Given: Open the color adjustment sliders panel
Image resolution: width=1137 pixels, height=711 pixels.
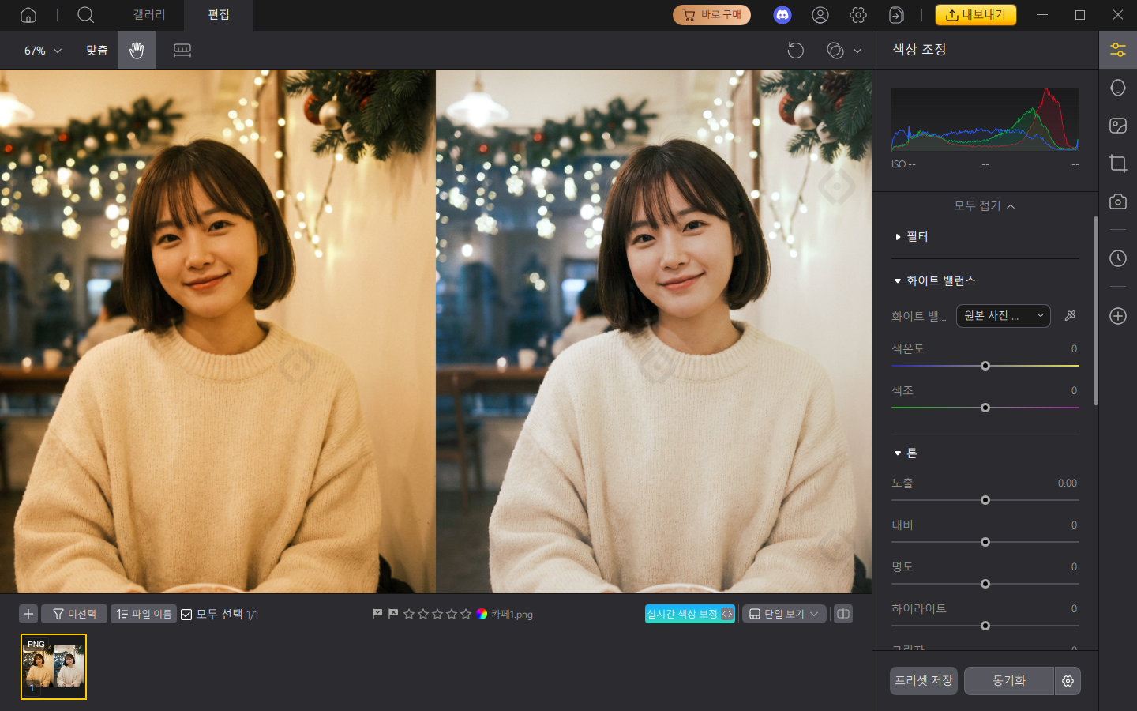Looking at the screenshot, I should (x=1117, y=50).
